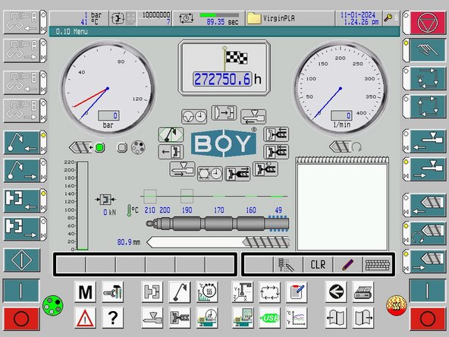Click the list selection soft key beside CLR
Image resolution: width=449 pixels, height=337 pixels.
point(287,264)
